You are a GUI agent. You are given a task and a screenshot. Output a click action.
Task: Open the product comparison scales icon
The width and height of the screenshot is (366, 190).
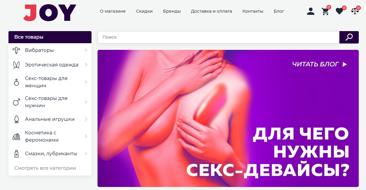tap(355, 11)
